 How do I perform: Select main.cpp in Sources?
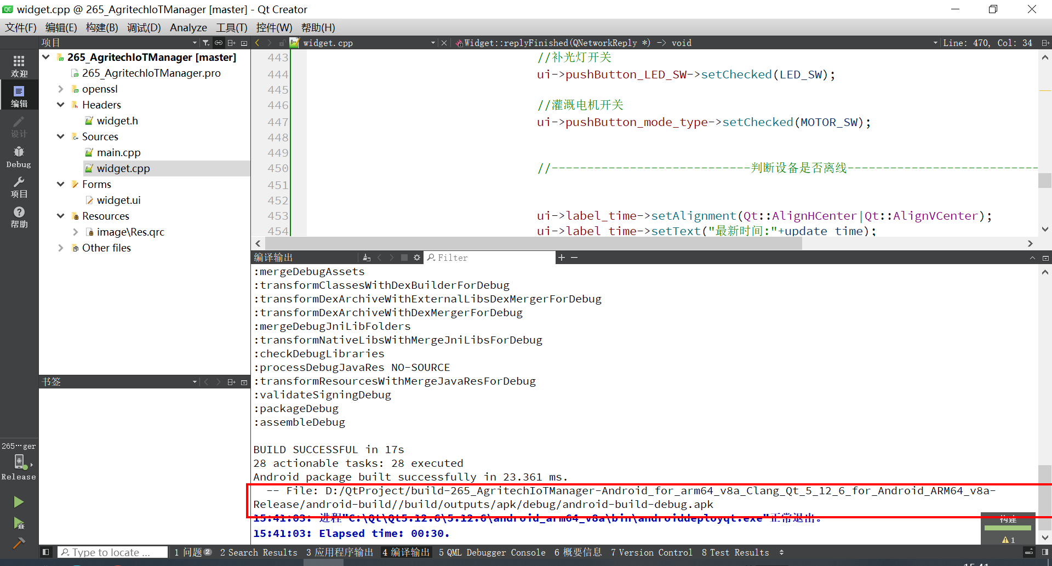(118, 152)
